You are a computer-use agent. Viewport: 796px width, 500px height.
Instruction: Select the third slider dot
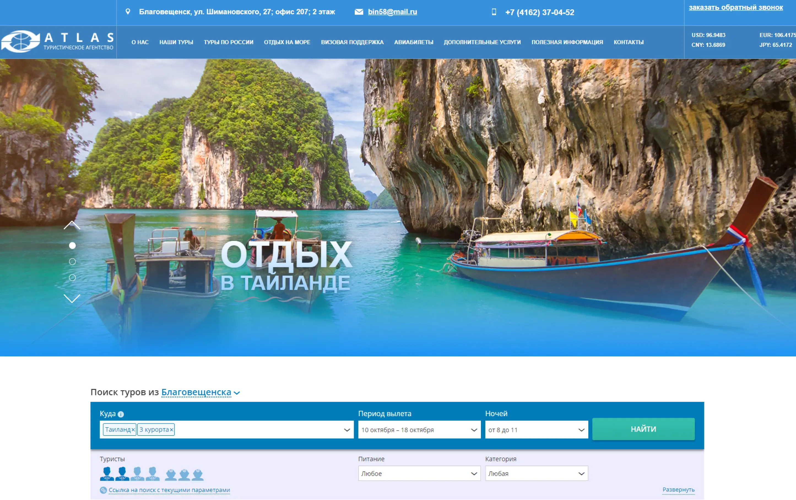pyautogui.click(x=72, y=278)
